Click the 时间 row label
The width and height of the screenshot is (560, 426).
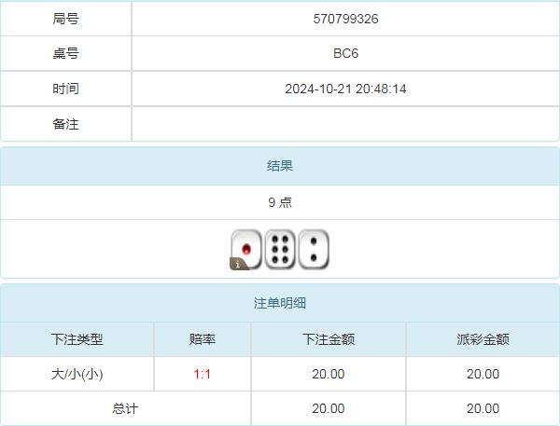66,89
